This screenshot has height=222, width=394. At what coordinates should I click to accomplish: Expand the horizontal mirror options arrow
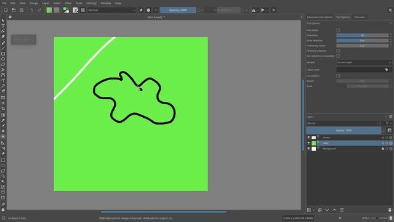257,10
